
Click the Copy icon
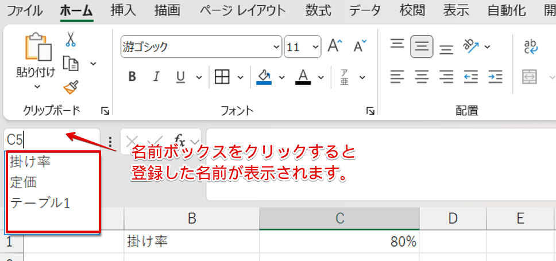[71, 64]
